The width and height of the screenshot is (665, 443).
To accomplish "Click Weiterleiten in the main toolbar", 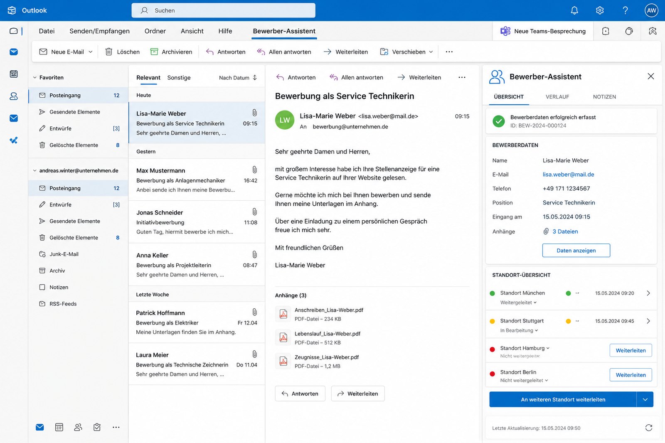I will point(346,52).
